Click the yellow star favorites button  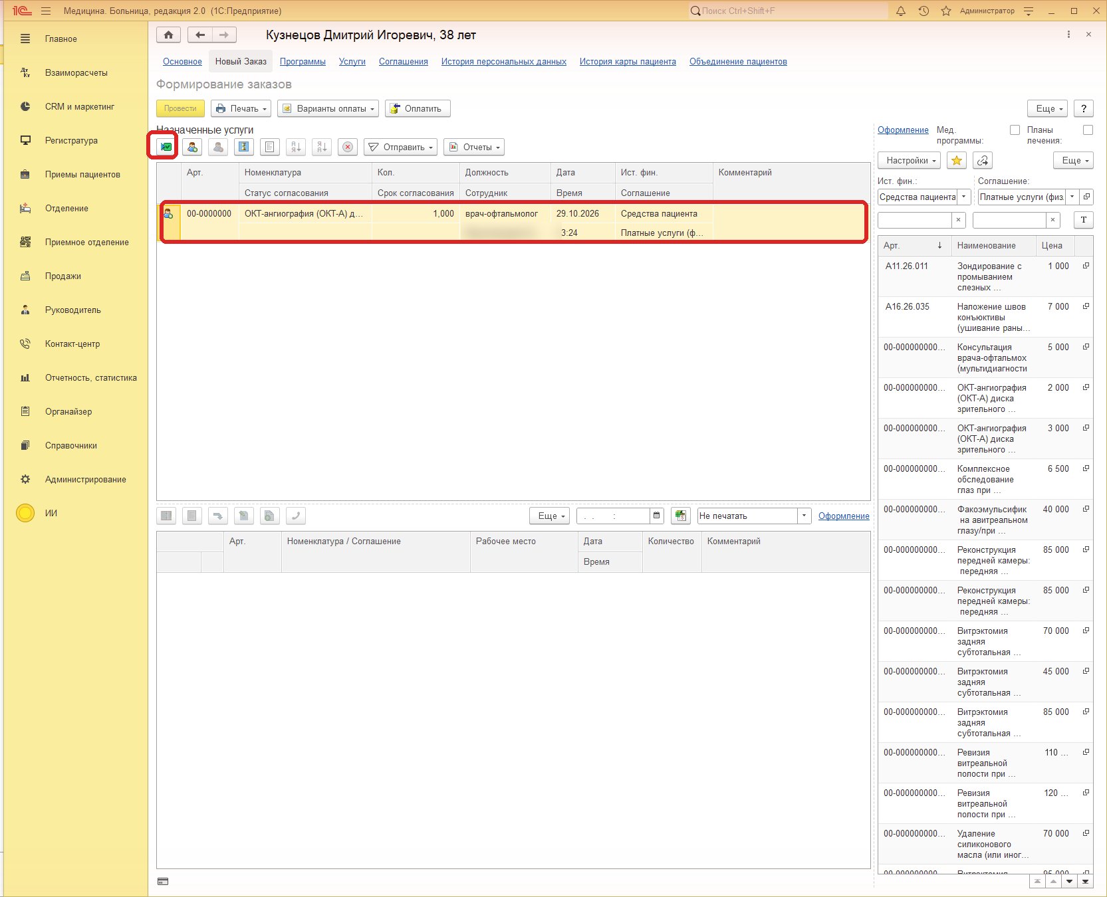pos(957,160)
